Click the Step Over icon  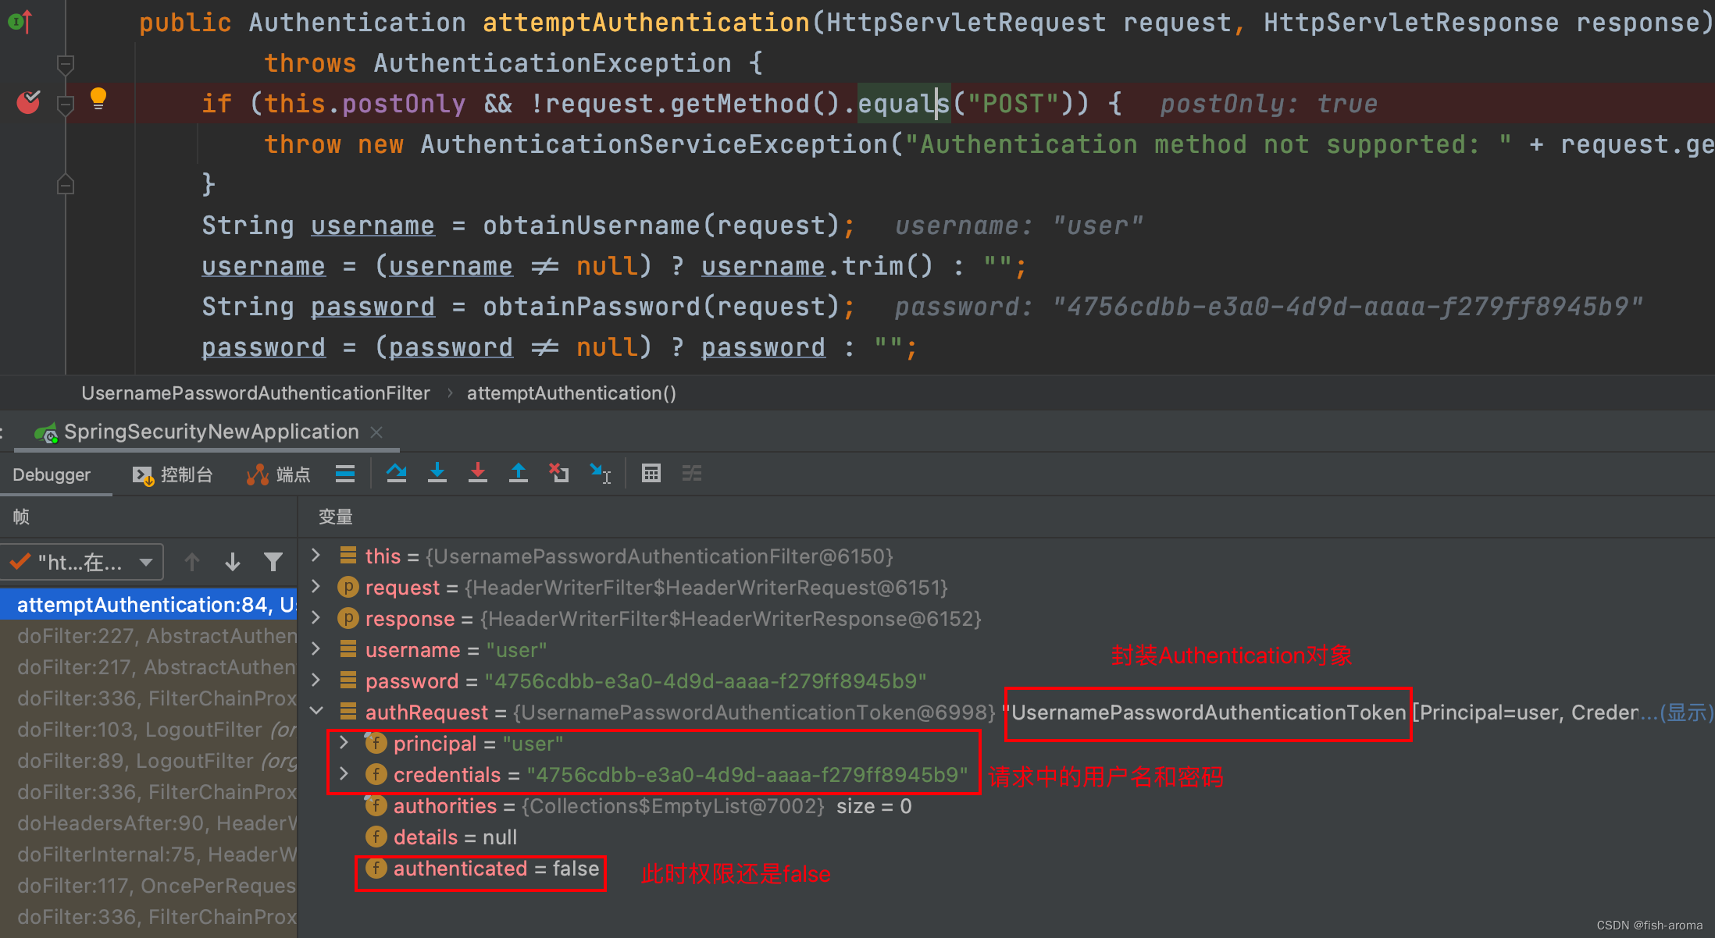coord(396,473)
